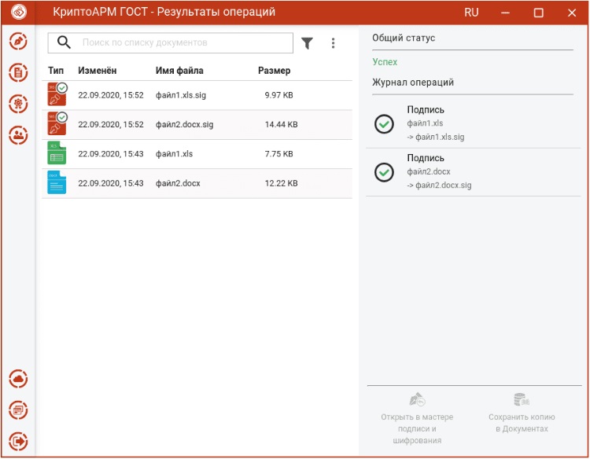Sort by the Размер column header
The height and width of the screenshot is (459, 590).
(275, 71)
